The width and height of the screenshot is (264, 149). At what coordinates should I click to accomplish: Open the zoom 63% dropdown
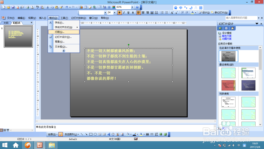[132, 7]
